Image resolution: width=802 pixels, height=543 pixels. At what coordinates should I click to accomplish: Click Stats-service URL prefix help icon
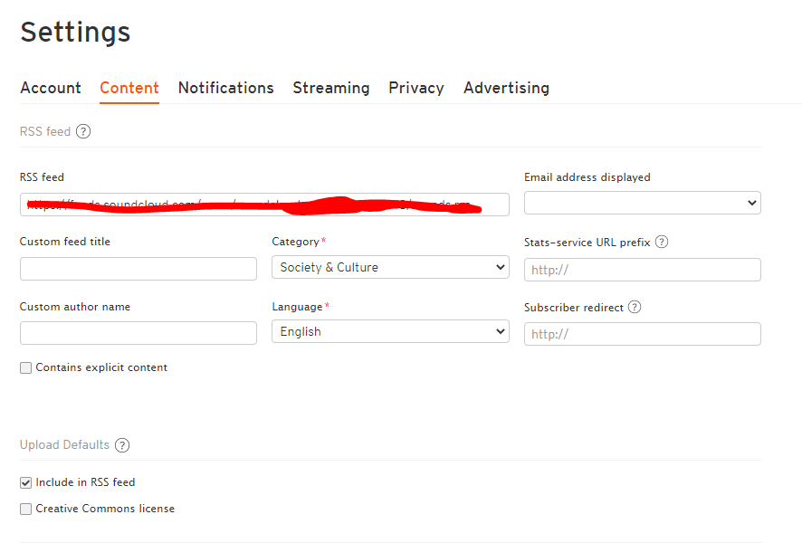tap(662, 242)
